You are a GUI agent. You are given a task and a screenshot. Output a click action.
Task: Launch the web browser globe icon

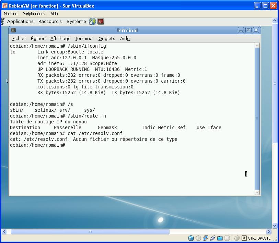(x=92, y=22)
